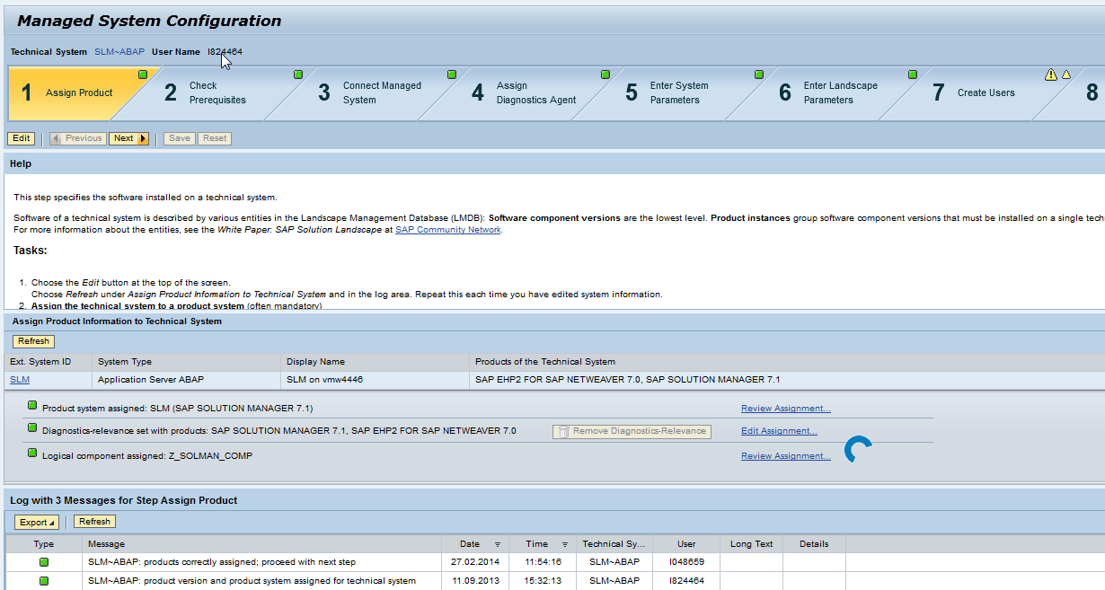This screenshot has height=590, width=1105.
Task: Click the green status icon on Assign Product step
Action: coord(143,75)
